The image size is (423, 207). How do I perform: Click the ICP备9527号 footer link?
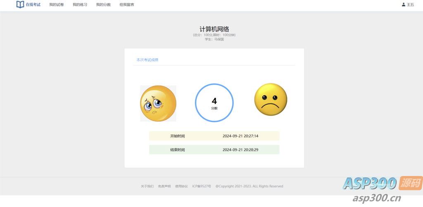coord(202,186)
